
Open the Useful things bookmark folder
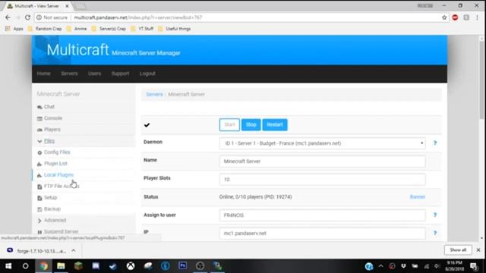pos(174,29)
